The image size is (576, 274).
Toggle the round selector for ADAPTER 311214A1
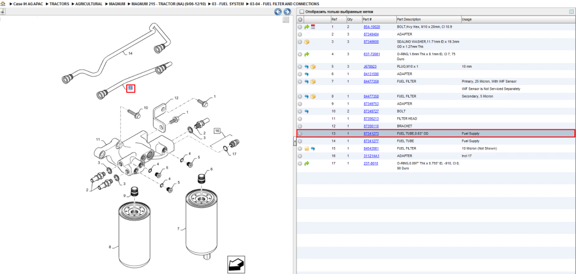(x=300, y=156)
